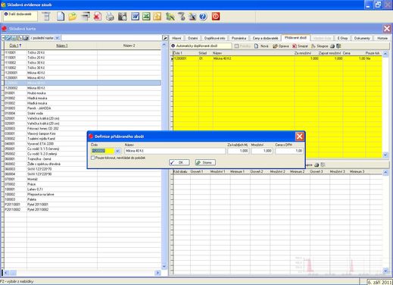Click the delete document red X icon
Viewport: 393px width, 285px height.
[98, 17]
